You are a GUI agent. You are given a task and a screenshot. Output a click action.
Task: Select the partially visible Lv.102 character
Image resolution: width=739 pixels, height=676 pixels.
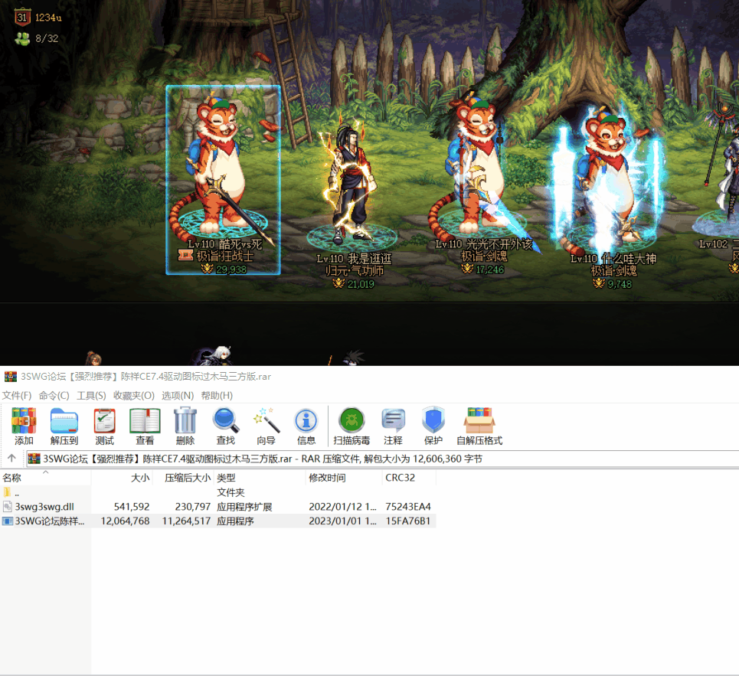[719, 188]
